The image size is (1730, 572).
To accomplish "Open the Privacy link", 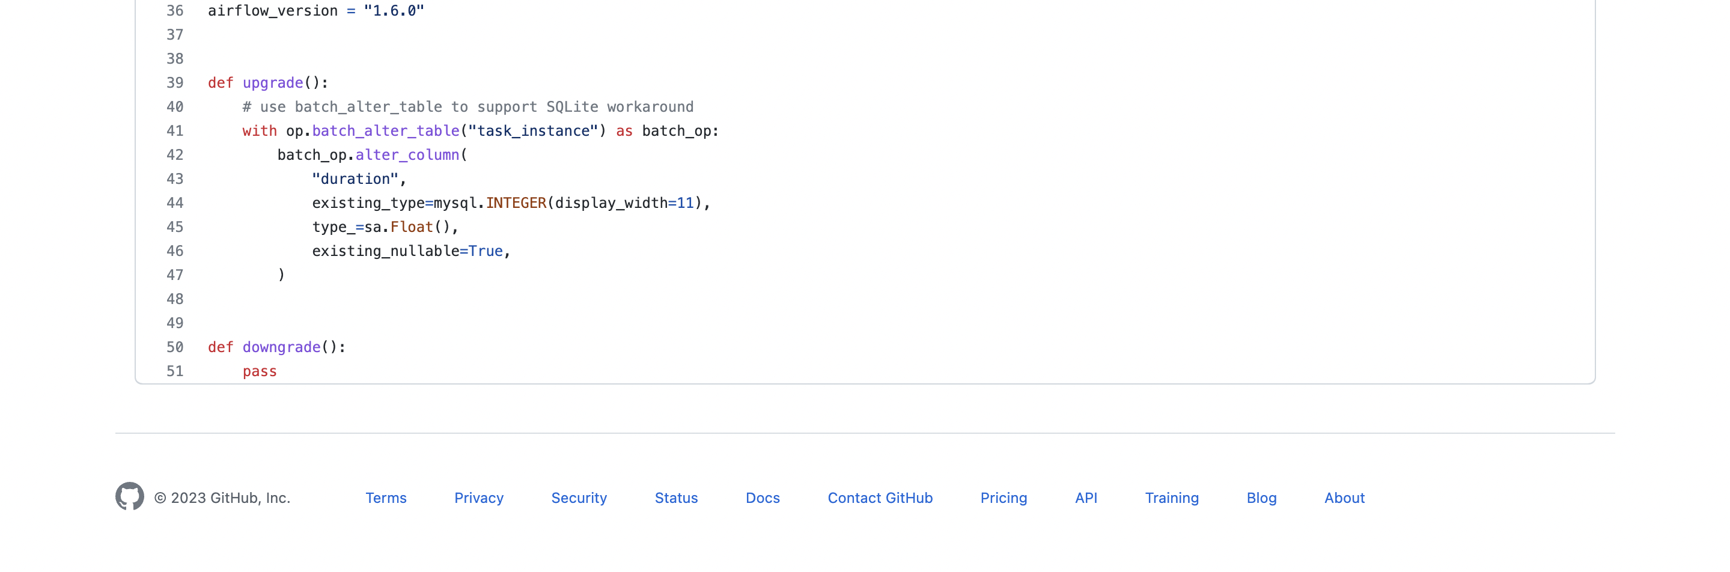I will tap(479, 497).
